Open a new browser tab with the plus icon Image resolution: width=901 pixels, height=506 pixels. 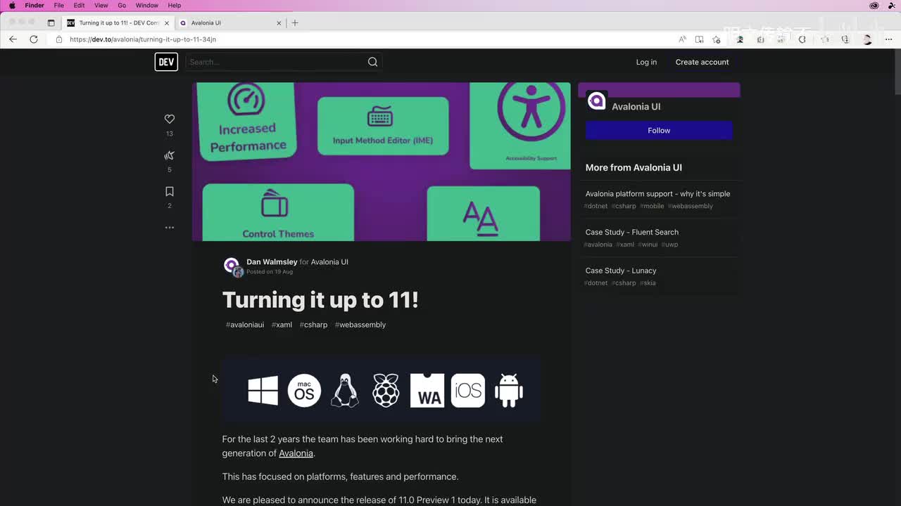point(295,22)
